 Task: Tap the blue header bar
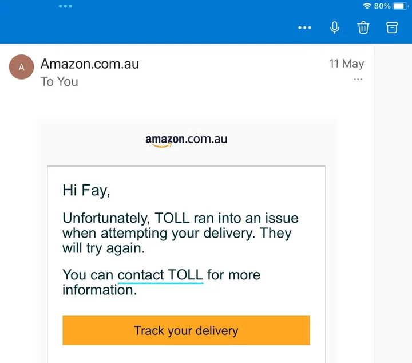172,27
